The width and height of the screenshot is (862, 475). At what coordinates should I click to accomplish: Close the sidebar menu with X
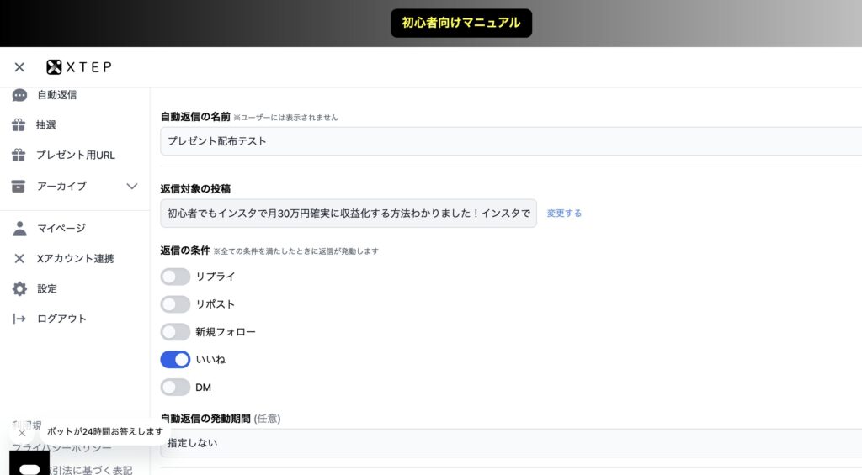point(19,67)
